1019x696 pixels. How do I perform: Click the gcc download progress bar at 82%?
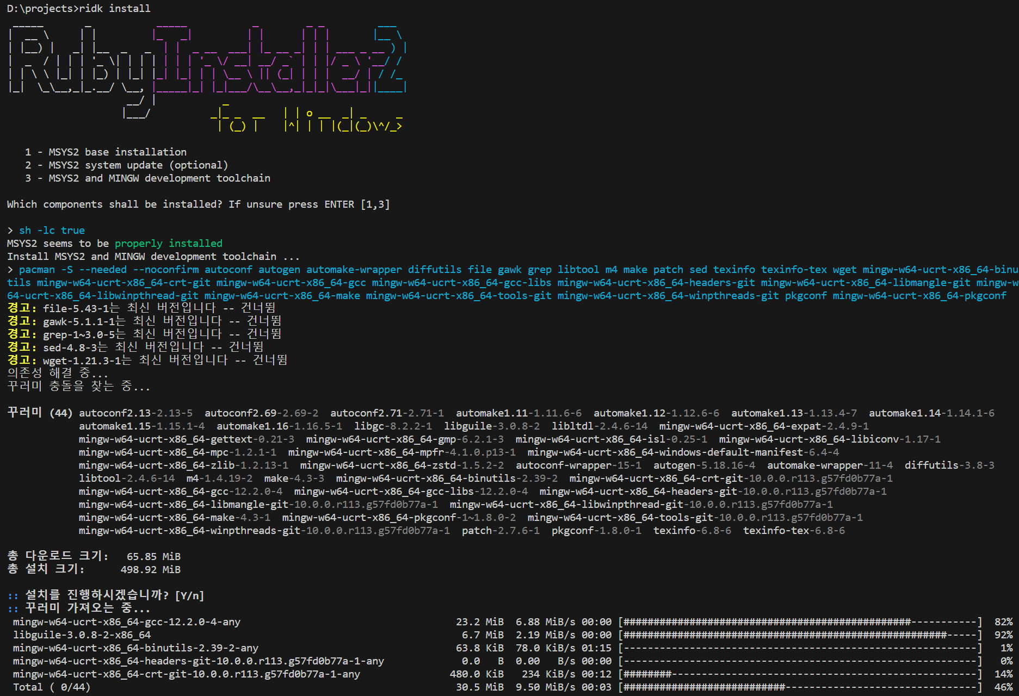800,622
